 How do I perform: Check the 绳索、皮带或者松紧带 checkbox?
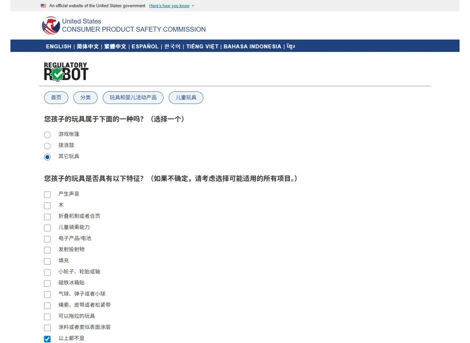point(47,306)
